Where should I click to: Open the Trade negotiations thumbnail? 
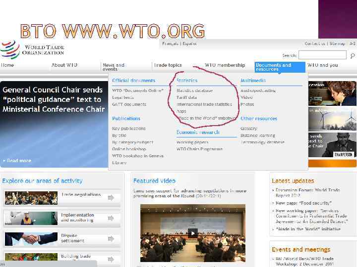[x=31, y=198]
